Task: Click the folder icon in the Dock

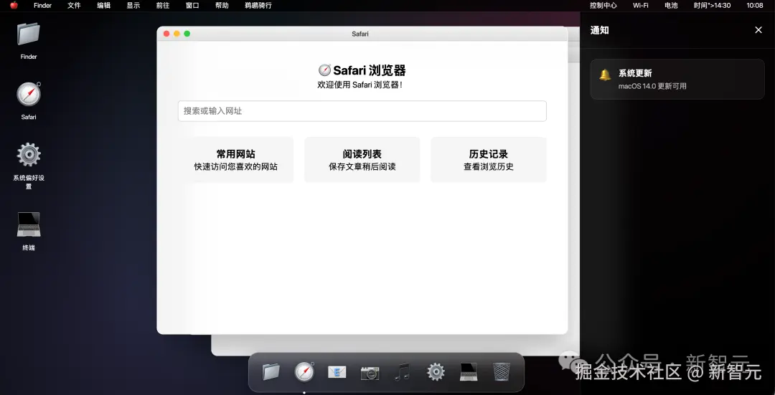Action: click(x=271, y=371)
